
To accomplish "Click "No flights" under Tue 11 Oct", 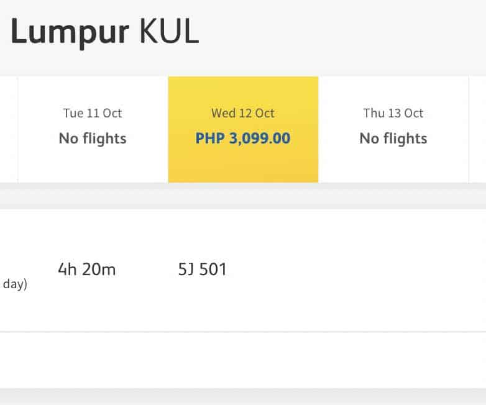I will tap(93, 138).
